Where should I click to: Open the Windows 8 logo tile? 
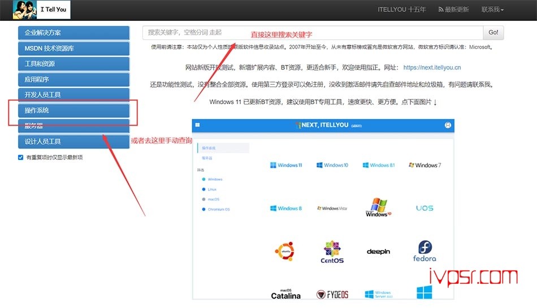point(286,208)
